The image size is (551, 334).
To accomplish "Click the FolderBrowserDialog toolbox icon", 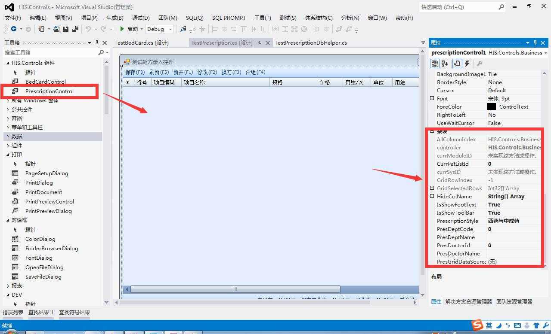I will click(15, 248).
